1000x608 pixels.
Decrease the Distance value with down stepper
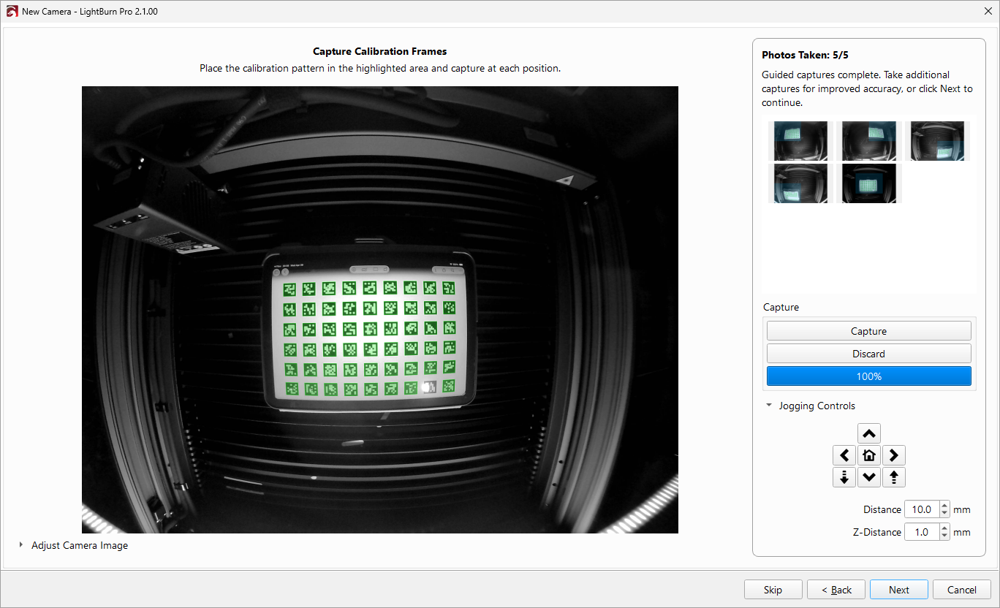(944, 514)
